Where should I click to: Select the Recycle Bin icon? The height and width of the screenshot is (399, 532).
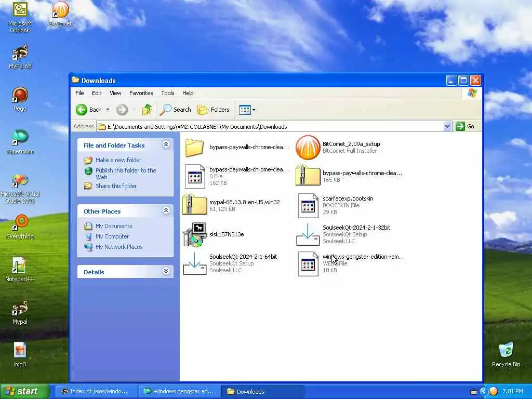(x=506, y=355)
